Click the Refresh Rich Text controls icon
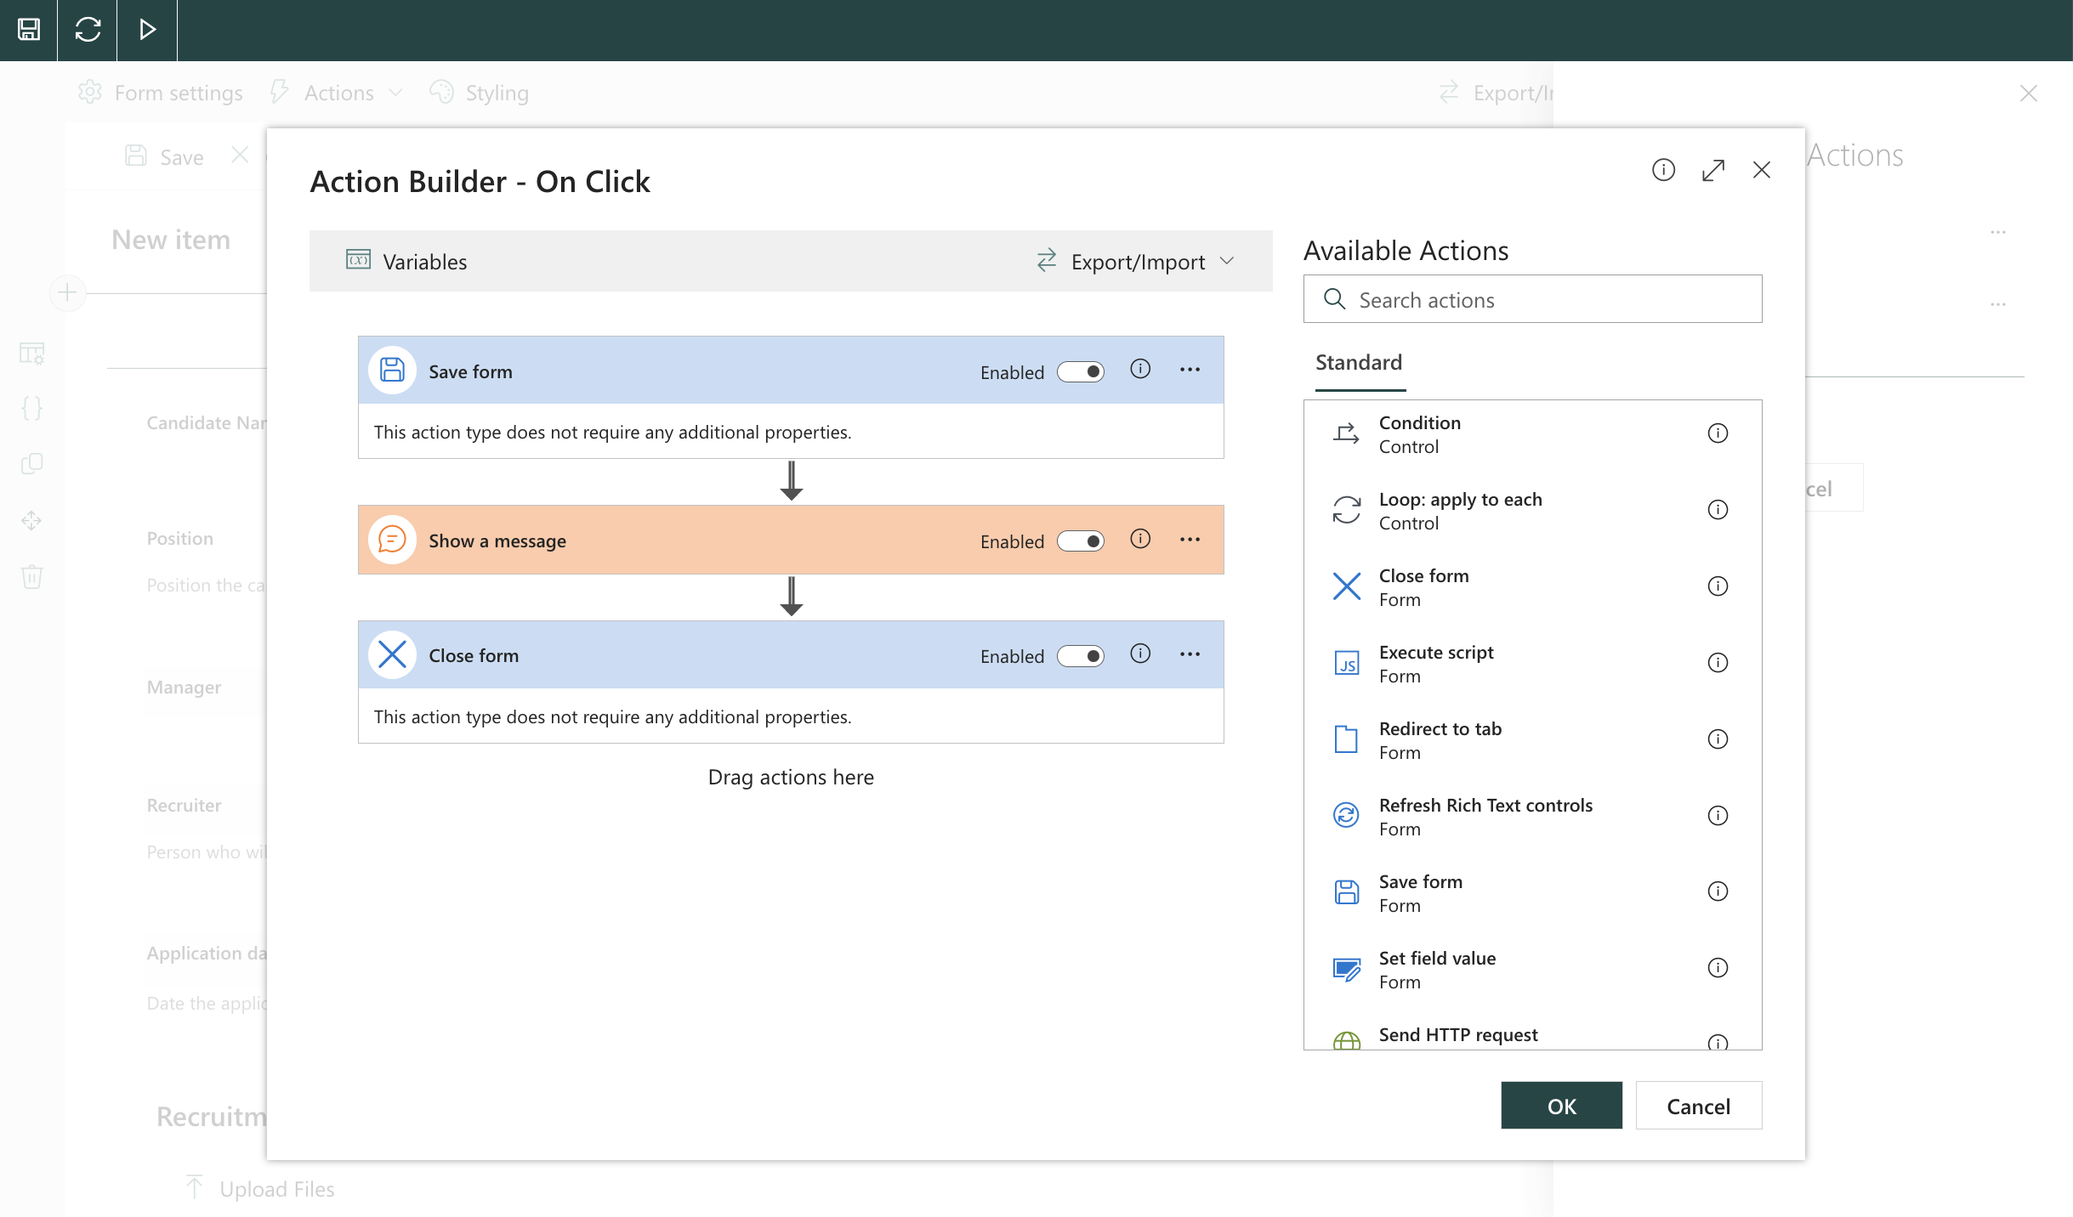Image resolution: width=2073 pixels, height=1217 pixels. (1347, 816)
